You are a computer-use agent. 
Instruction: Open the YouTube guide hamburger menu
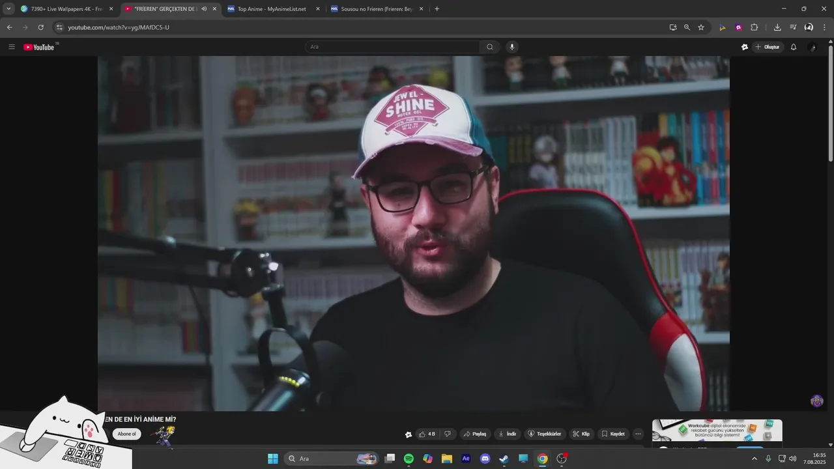[12, 47]
